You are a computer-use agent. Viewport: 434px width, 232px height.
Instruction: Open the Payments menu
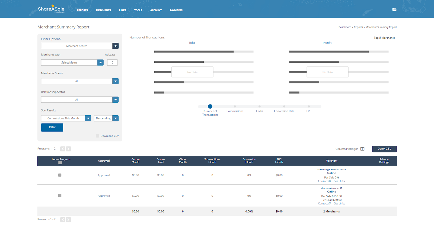point(176,10)
